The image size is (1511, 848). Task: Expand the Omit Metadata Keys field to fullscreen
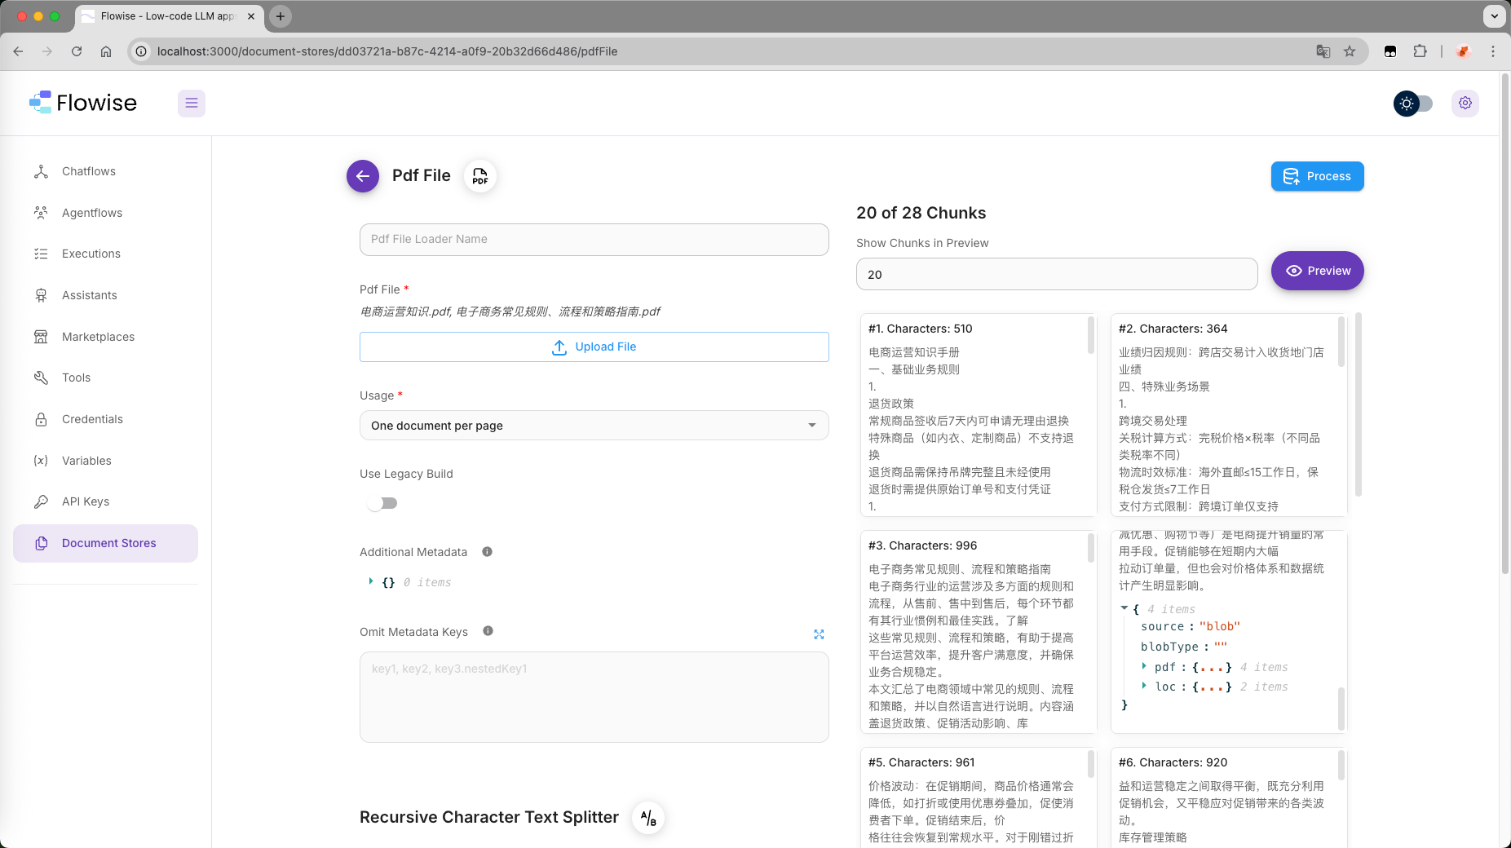point(820,634)
